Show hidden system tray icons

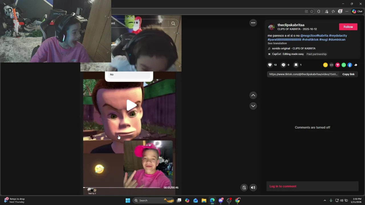(325, 200)
